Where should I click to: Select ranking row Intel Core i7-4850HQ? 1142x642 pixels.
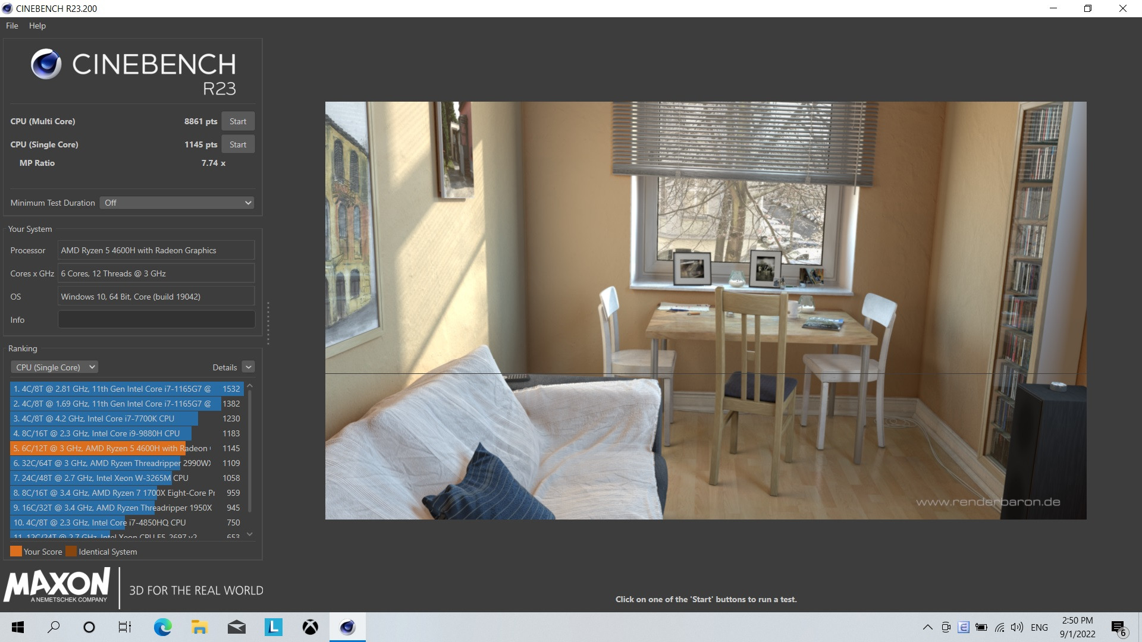coord(127,523)
